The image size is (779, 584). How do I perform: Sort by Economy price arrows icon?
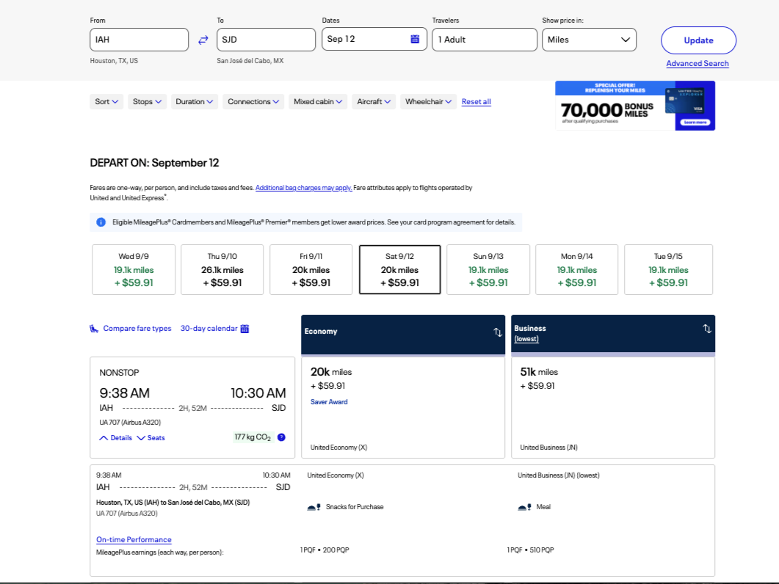pyautogui.click(x=498, y=332)
